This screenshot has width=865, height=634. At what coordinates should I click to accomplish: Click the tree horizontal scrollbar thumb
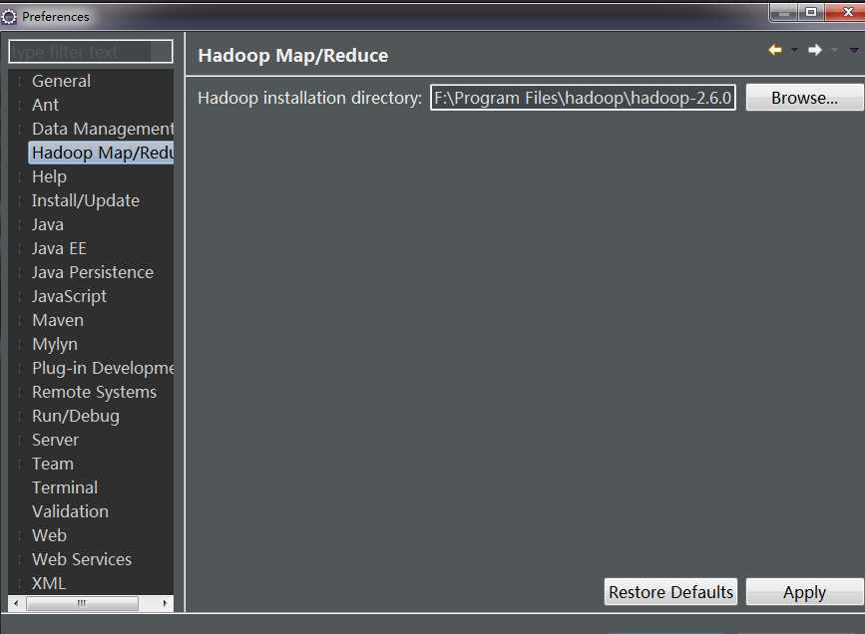[82, 603]
